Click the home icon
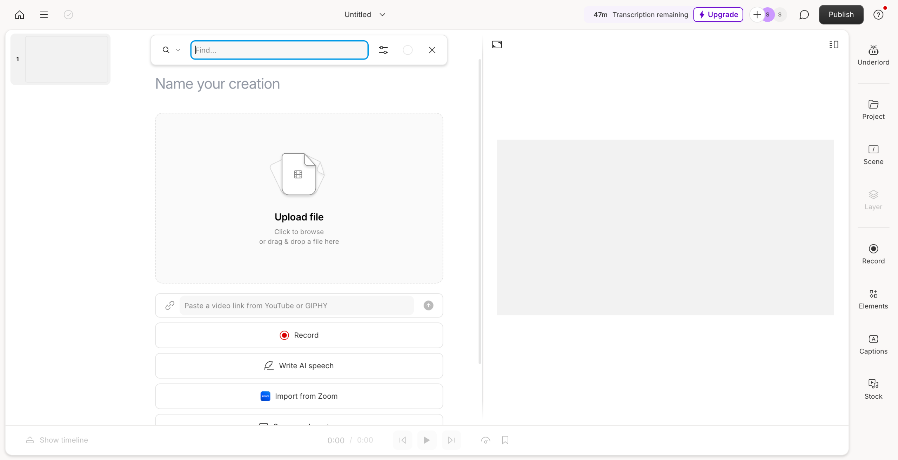 click(20, 15)
